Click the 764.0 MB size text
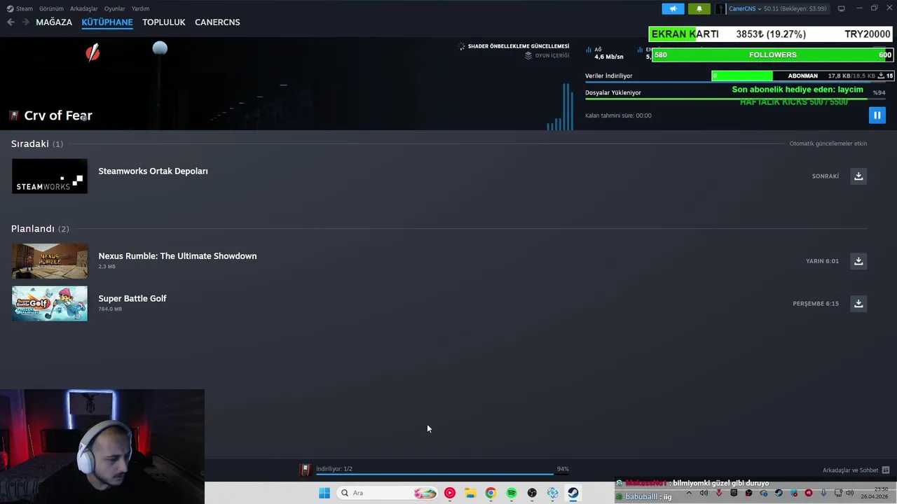This screenshot has height=504, width=897. [110, 309]
